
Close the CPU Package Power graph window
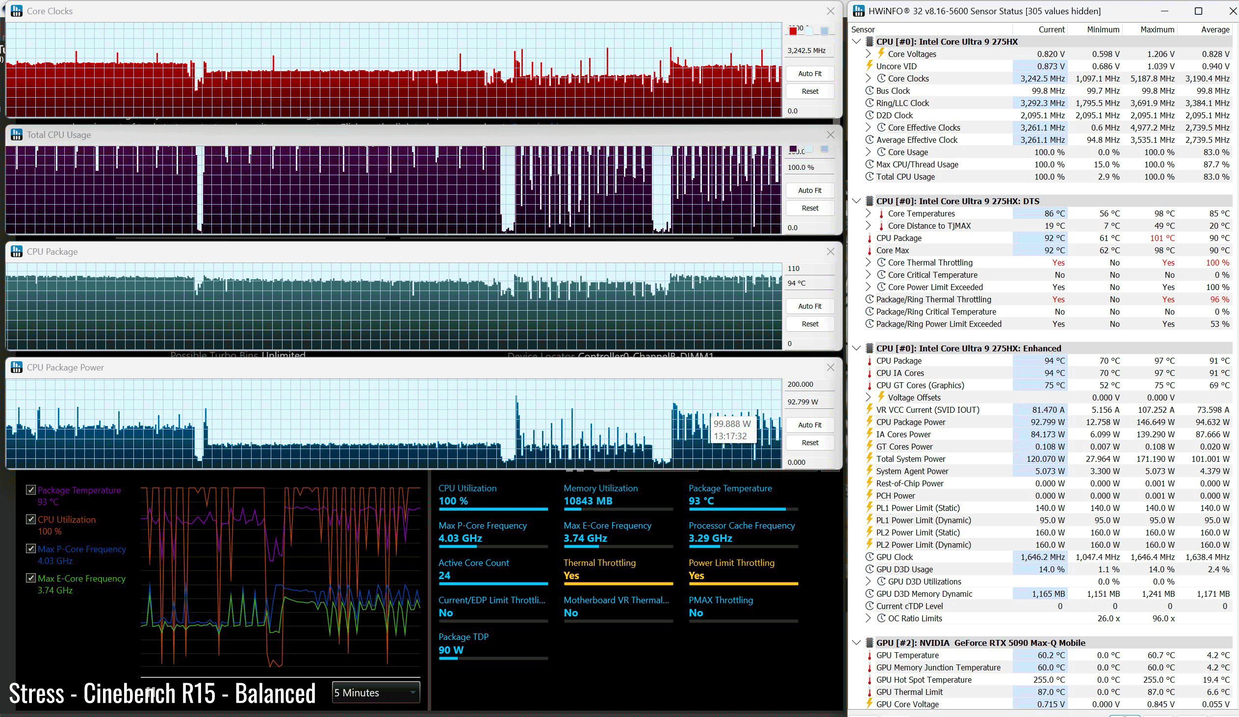pos(830,368)
